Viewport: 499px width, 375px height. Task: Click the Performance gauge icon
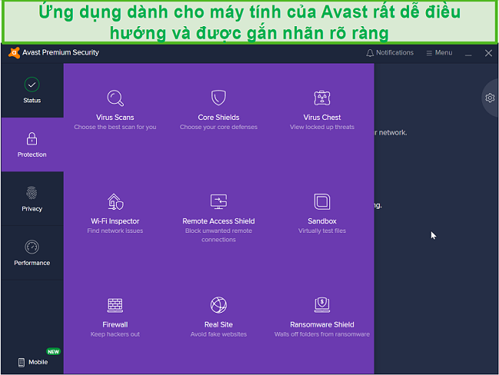click(31, 247)
